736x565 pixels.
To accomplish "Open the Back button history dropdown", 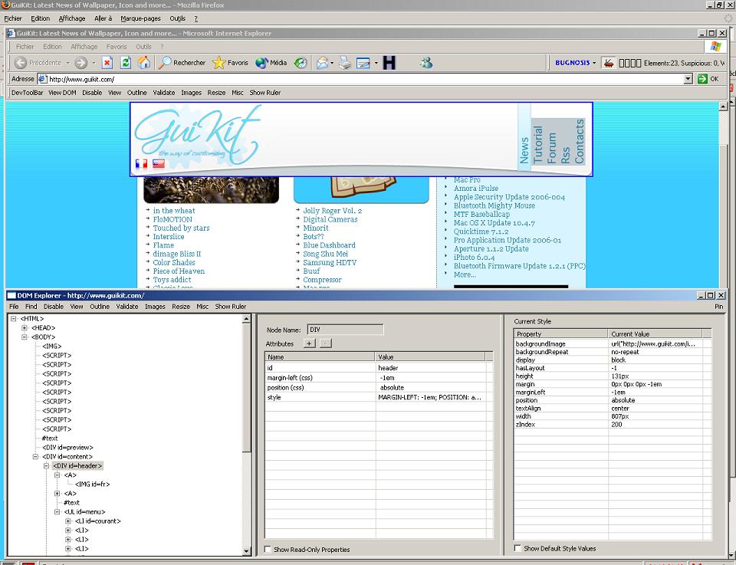I will [67, 63].
